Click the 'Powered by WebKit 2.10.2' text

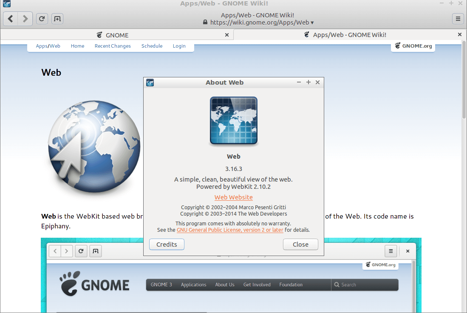coord(234,187)
